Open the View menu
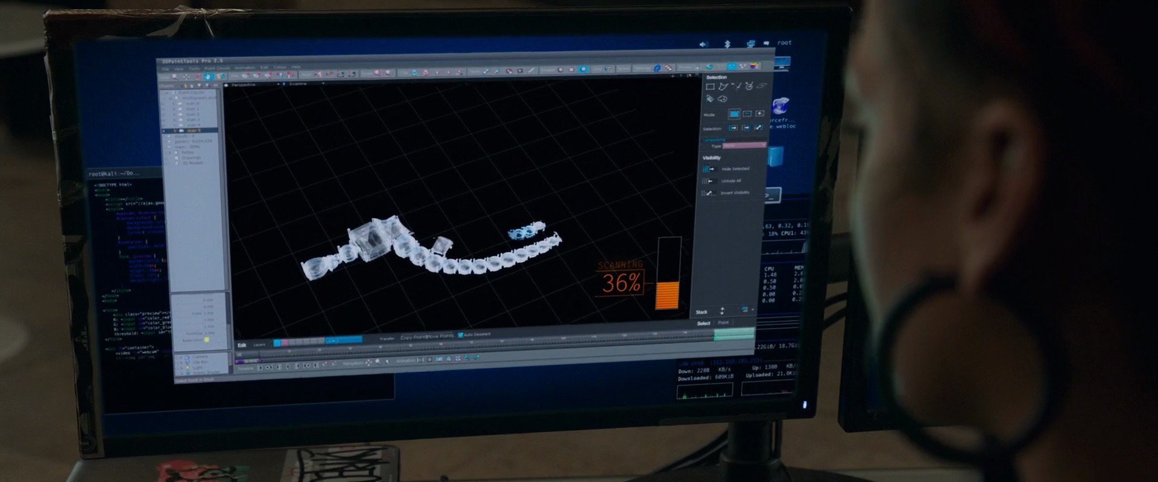The width and height of the screenshot is (1158, 482). pyautogui.click(x=179, y=69)
